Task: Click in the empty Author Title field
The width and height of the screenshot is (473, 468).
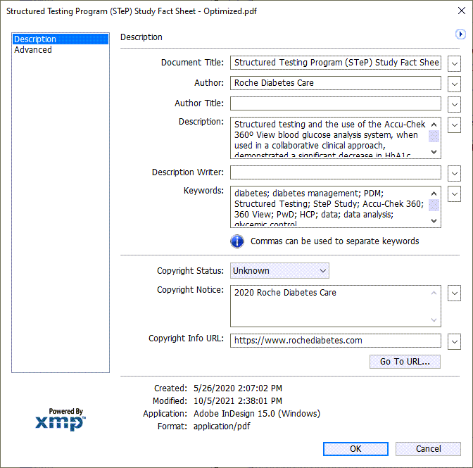Action: tap(336, 103)
